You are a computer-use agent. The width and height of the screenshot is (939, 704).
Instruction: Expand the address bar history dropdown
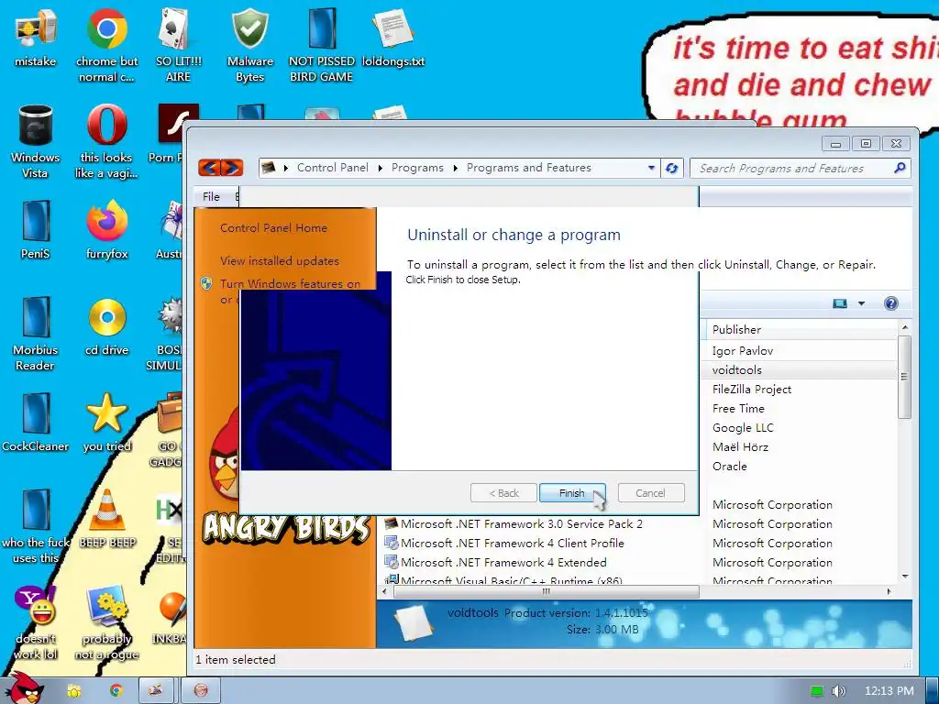click(651, 169)
